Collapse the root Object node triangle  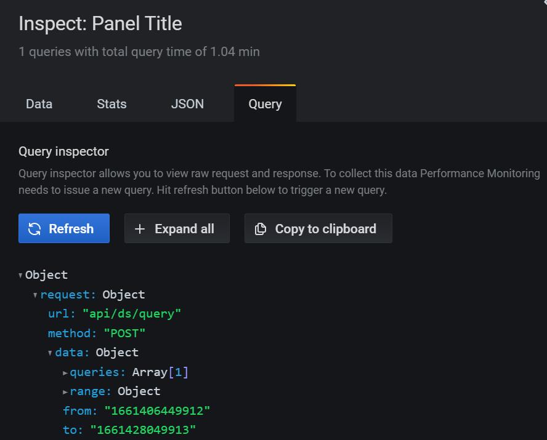[21, 275]
